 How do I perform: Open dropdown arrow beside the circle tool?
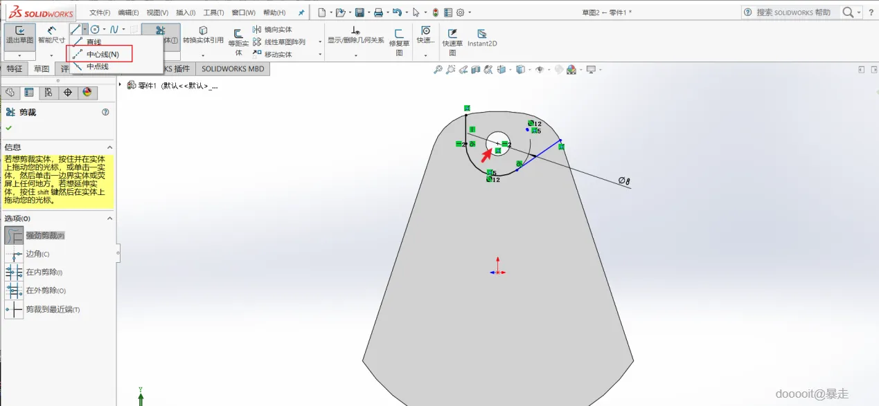tap(105, 30)
